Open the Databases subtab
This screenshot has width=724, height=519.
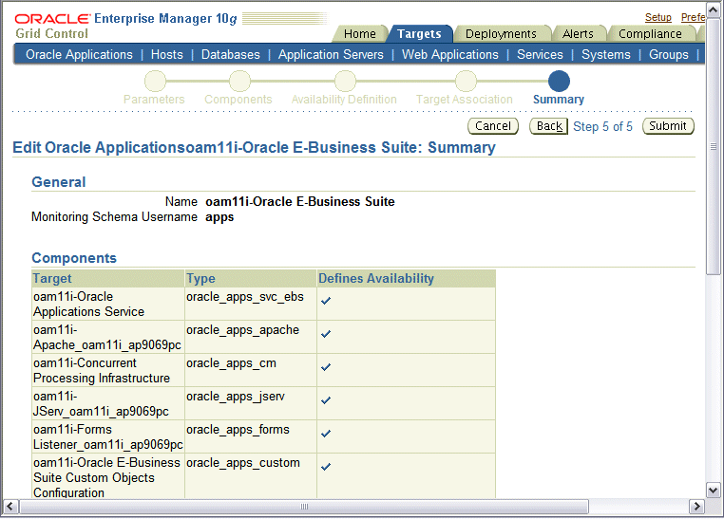230,54
